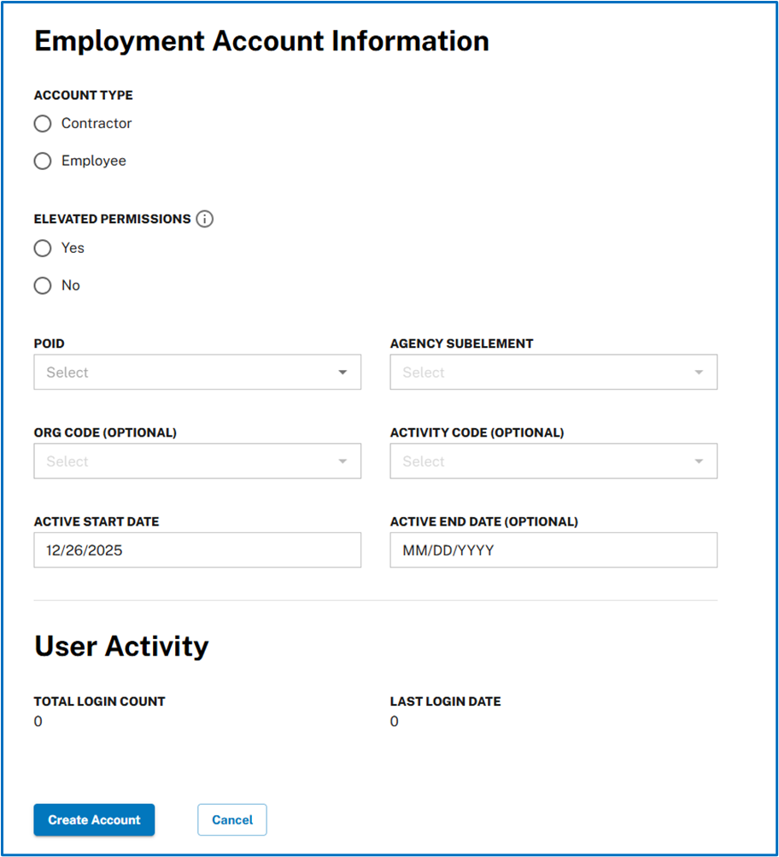
Task: Click the Activity Code dropdown arrow
Action: pyautogui.click(x=698, y=461)
